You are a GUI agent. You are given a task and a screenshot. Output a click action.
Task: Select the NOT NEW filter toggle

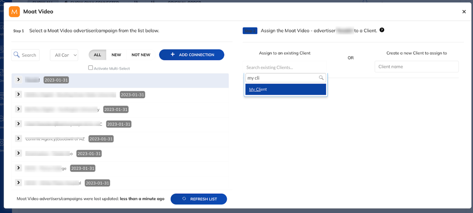(x=141, y=55)
